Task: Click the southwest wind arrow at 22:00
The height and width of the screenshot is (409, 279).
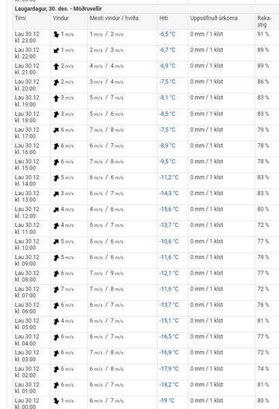Action: pos(56,50)
